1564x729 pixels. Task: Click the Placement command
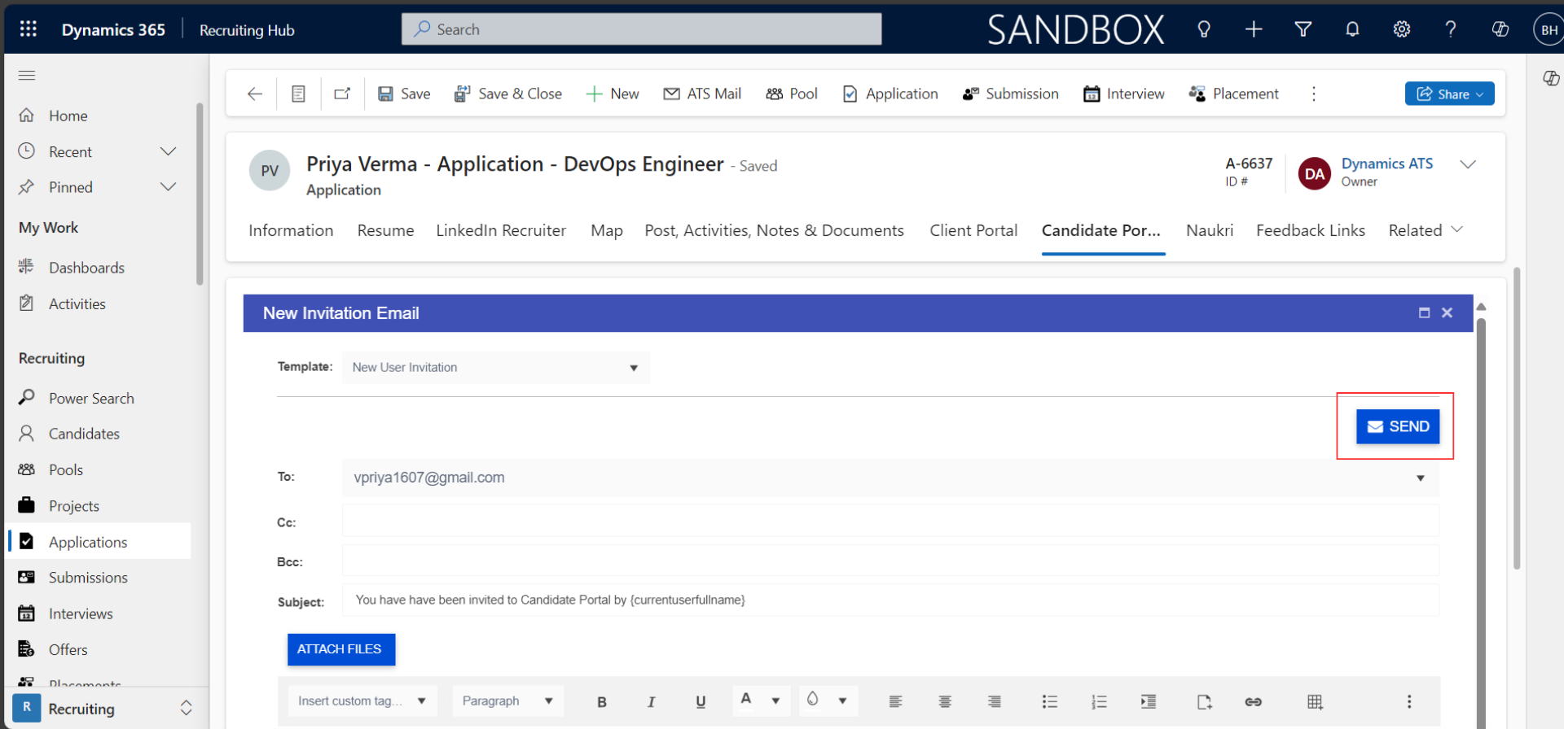point(1233,94)
